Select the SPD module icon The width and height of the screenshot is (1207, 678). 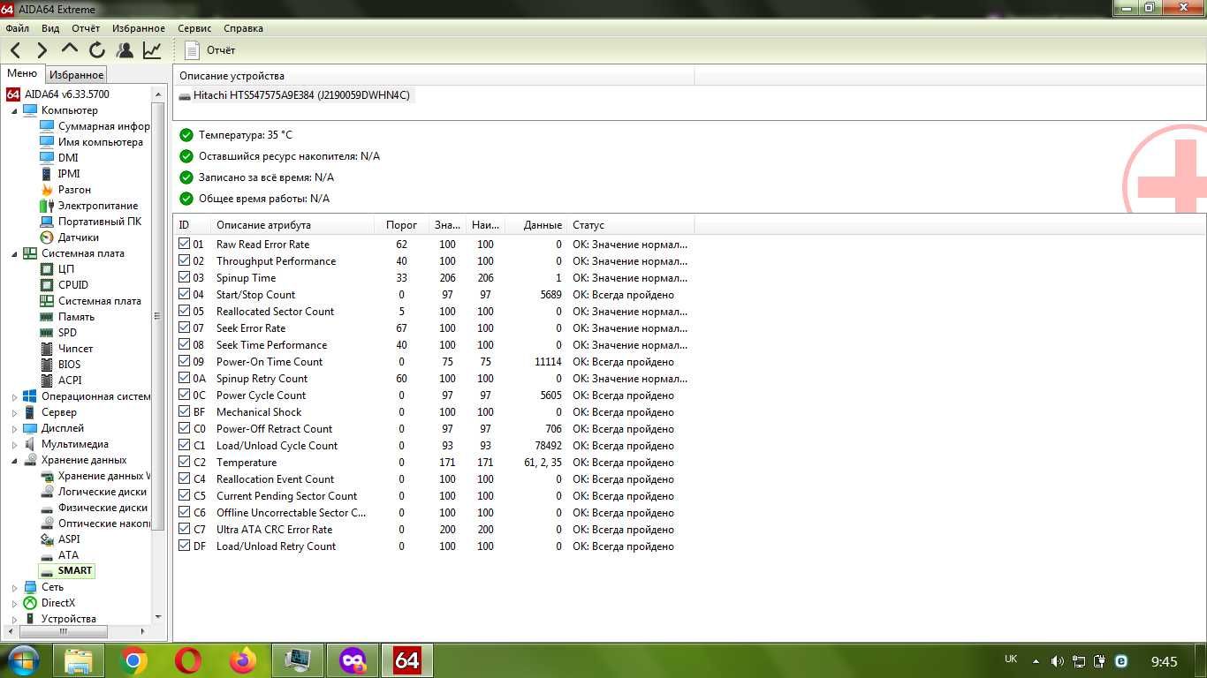pos(47,333)
